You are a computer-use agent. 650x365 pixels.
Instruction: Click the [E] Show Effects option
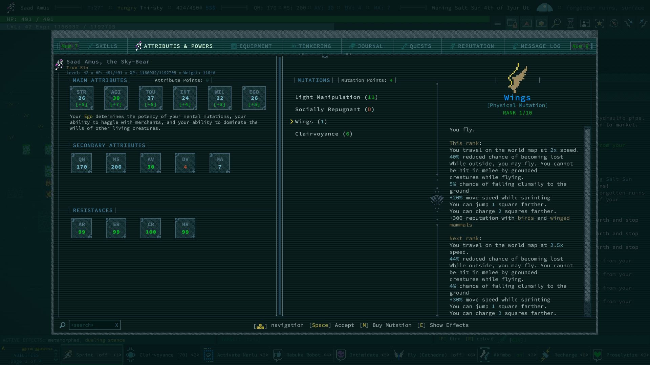pos(443,325)
